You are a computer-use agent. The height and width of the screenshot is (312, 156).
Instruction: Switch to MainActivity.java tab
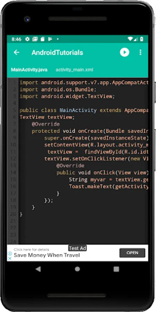pos(29,70)
